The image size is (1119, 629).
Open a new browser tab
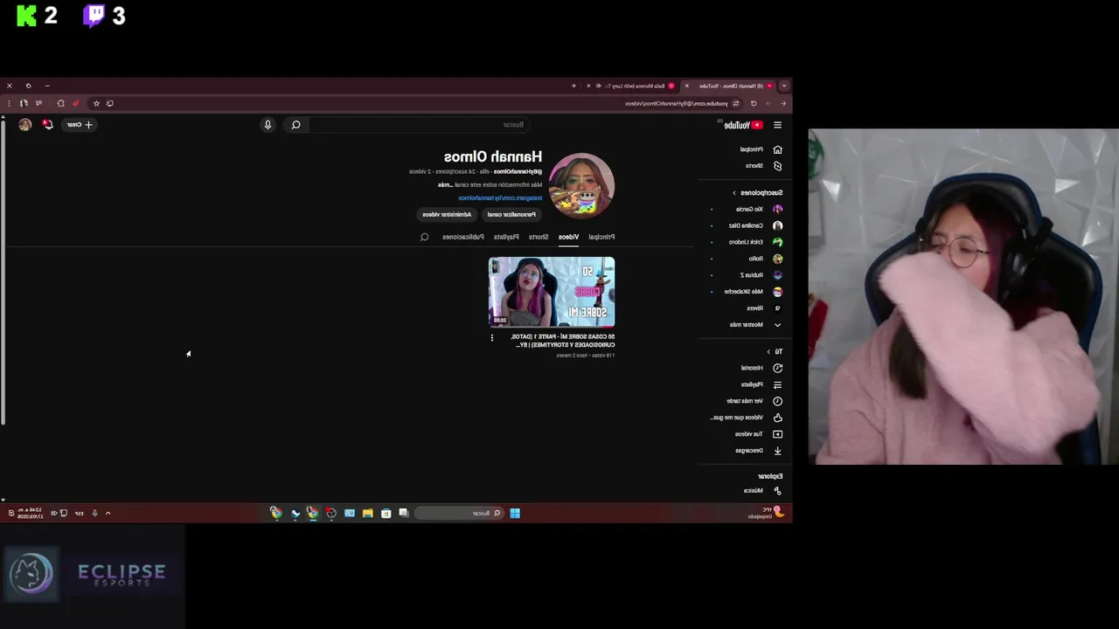point(573,86)
